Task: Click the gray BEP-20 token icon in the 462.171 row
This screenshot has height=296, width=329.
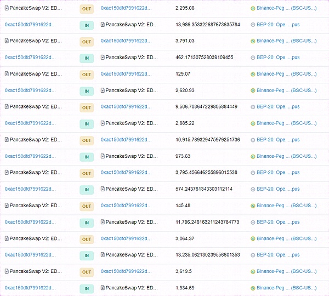Action: tap(253, 58)
